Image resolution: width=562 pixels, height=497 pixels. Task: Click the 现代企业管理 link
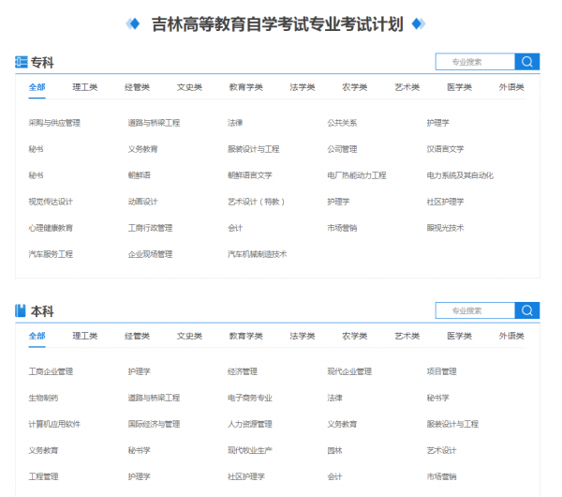pyautogui.click(x=349, y=371)
